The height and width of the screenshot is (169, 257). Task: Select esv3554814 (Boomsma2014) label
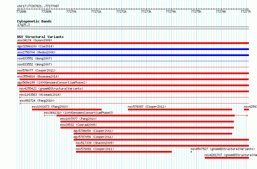38,76
